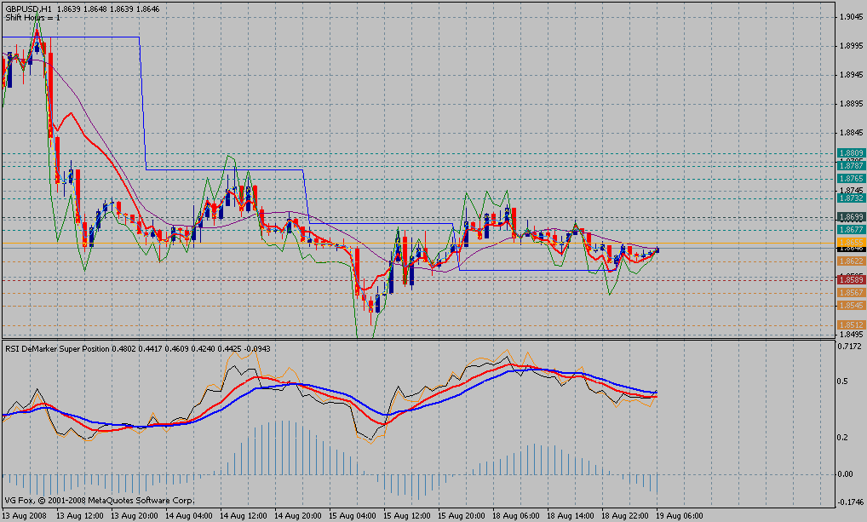This screenshot has width=867, height=522.
Task: Click the 1.9045 value on price scale
Action: [x=847, y=16]
